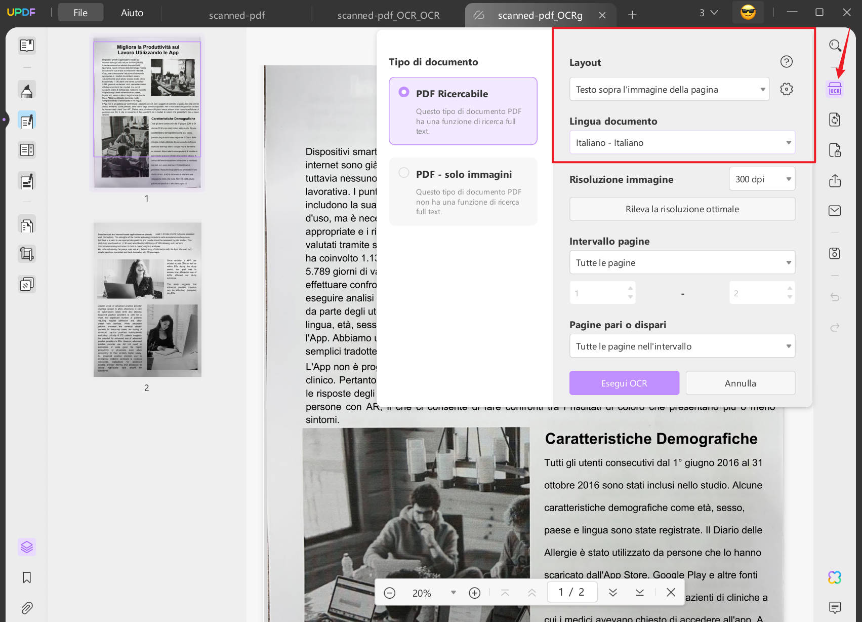Select the OCR tool icon
This screenshot has height=622, width=862.
(835, 89)
